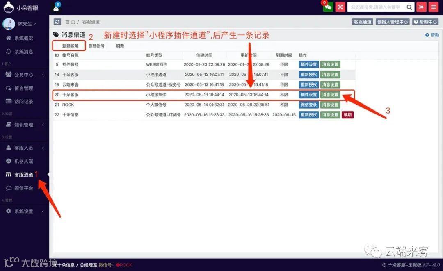Expand 会员中心 sidebar menu
Image resolution: width=443 pixels, height=271 pixels.
[x=25, y=75]
